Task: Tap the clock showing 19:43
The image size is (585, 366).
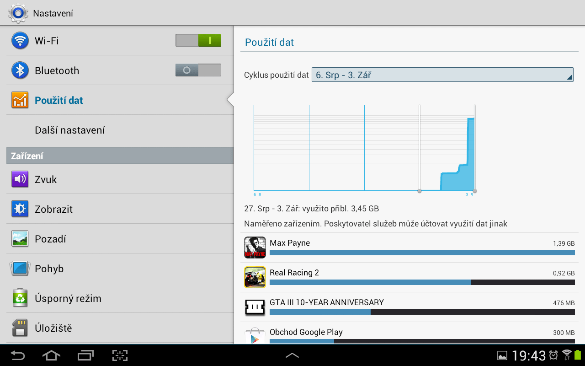Action: click(x=528, y=355)
